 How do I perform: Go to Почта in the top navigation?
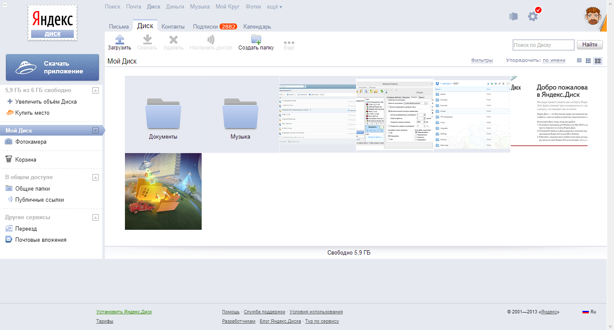(134, 7)
